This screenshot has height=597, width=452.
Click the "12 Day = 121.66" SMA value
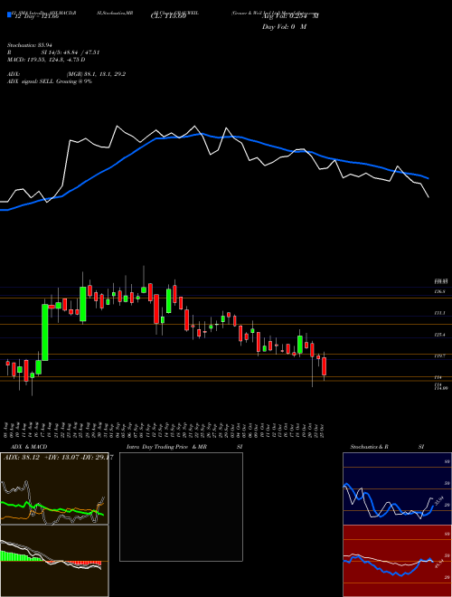(36, 16)
